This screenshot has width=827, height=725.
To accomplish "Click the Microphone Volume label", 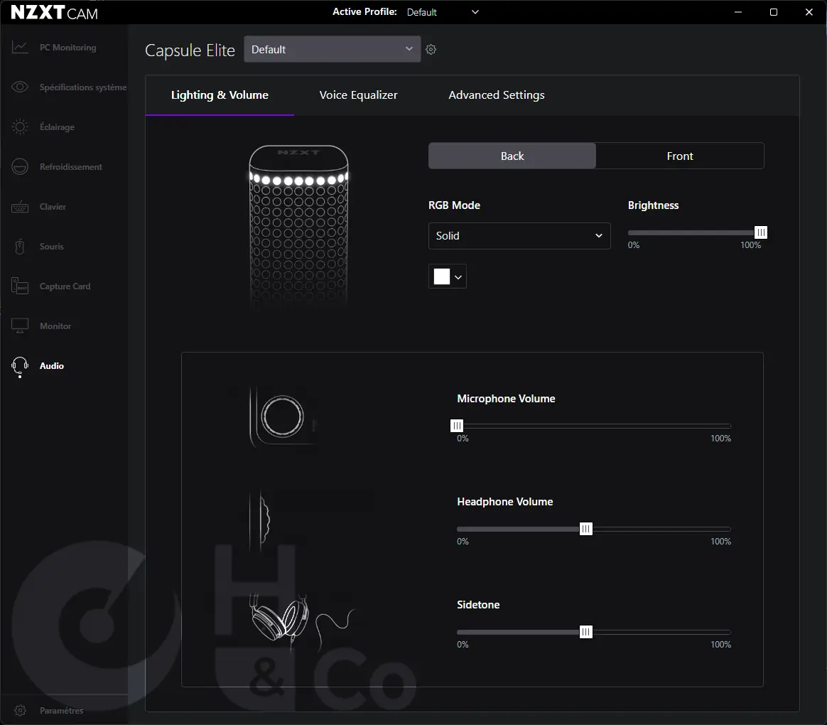I will tap(506, 399).
